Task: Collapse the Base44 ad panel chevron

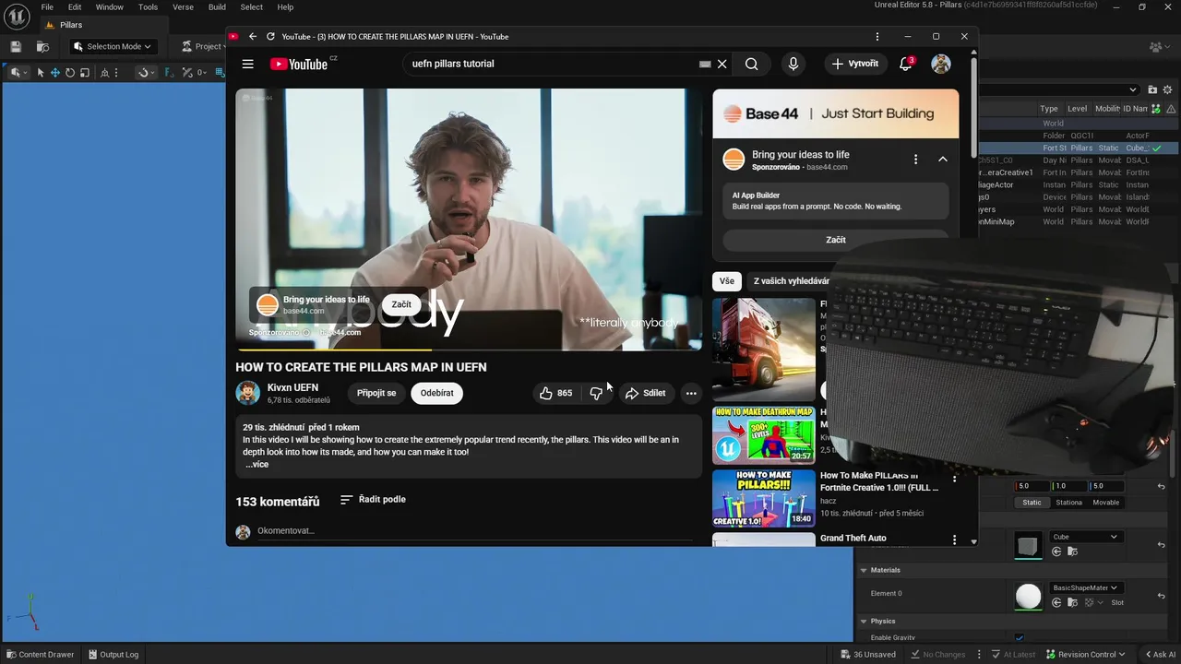Action: pyautogui.click(x=943, y=160)
